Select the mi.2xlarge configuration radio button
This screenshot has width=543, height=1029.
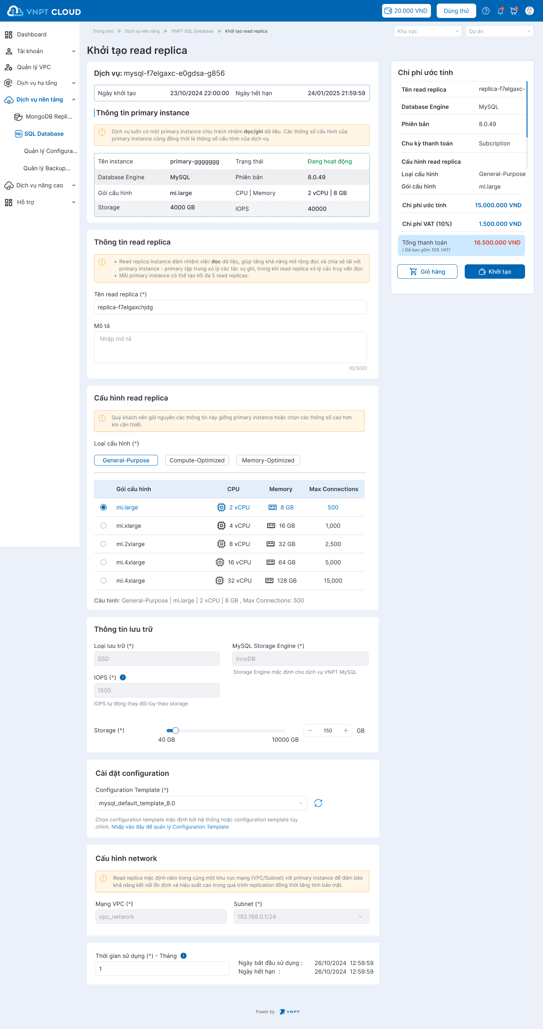click(x=103, y=544)
